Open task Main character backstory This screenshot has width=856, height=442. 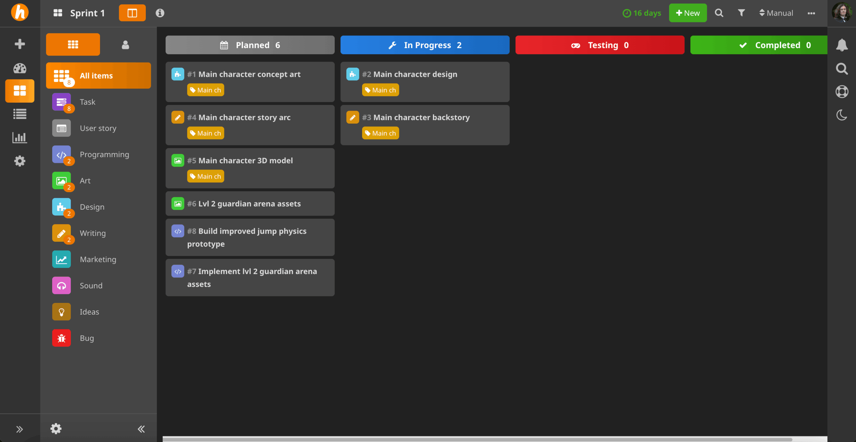pyautogui.click(x=421, y=117)
